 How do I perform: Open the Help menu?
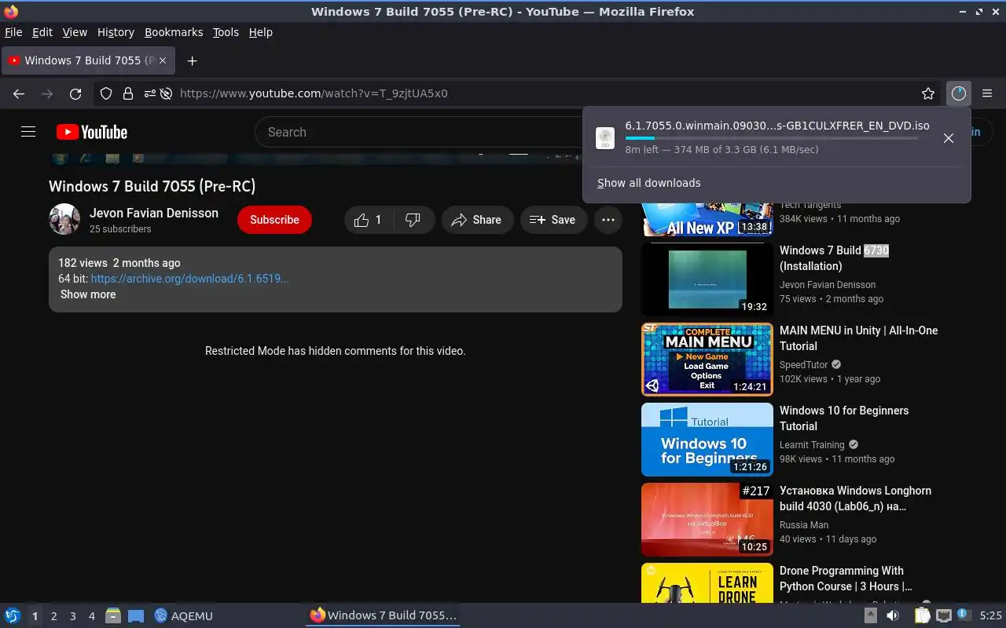click(260, 32)
